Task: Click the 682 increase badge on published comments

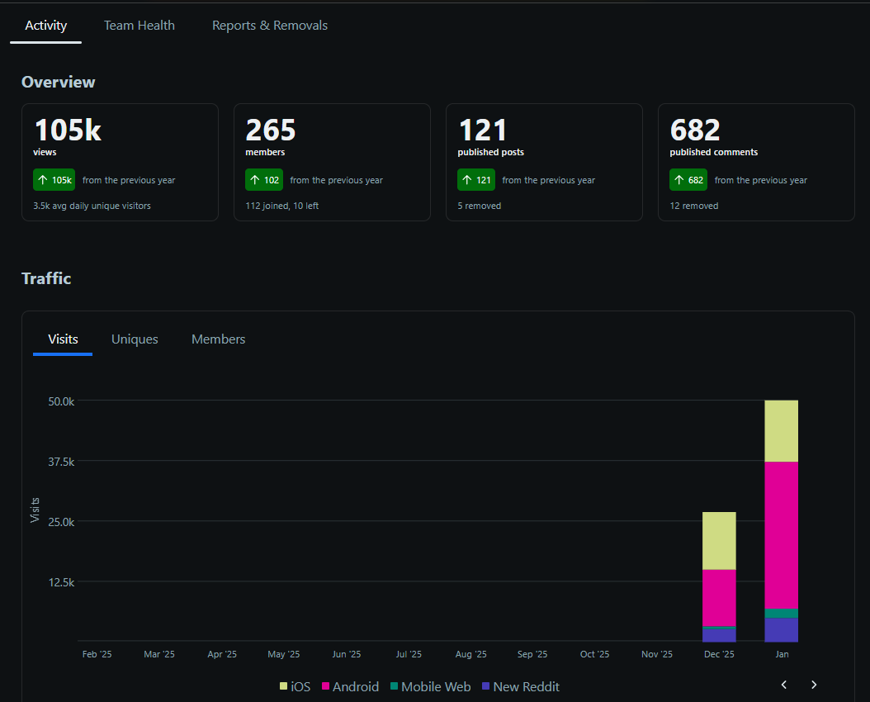Action: coord(688,179)
